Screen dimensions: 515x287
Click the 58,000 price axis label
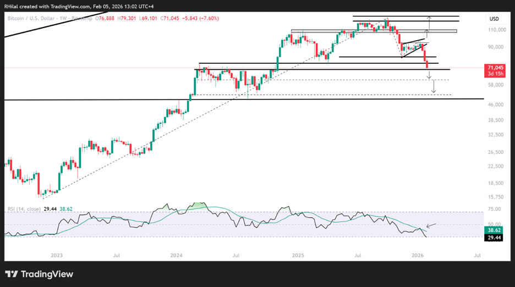coord(496,85)
